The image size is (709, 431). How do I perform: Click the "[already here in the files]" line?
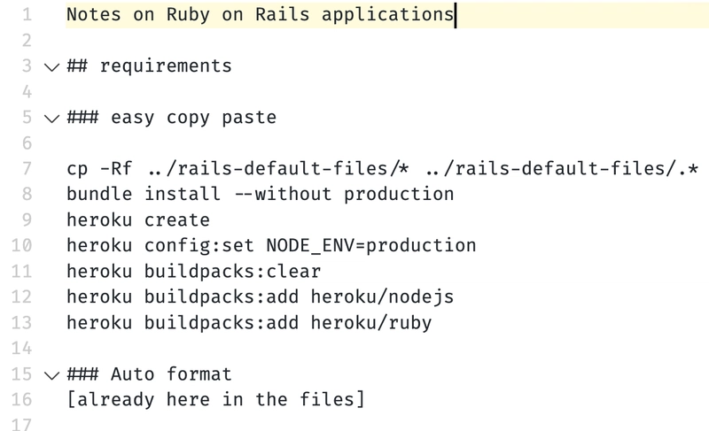(215, 400)
